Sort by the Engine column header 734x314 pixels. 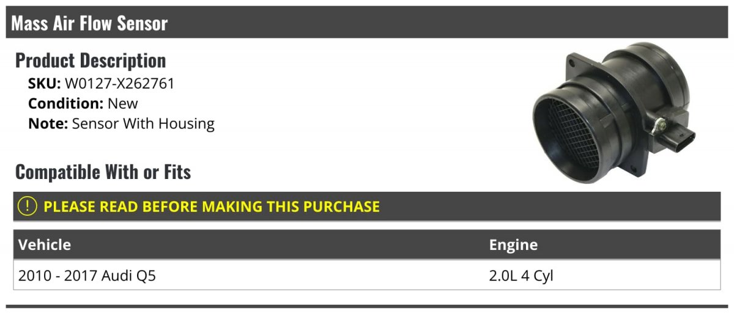coord(513,245)
